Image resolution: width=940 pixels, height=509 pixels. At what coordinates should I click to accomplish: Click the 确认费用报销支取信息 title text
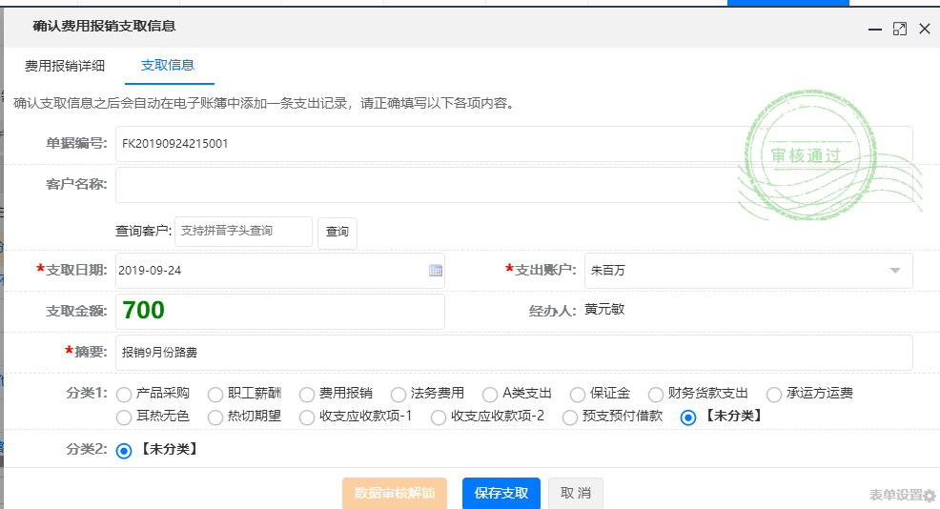[x=104, y=26]
